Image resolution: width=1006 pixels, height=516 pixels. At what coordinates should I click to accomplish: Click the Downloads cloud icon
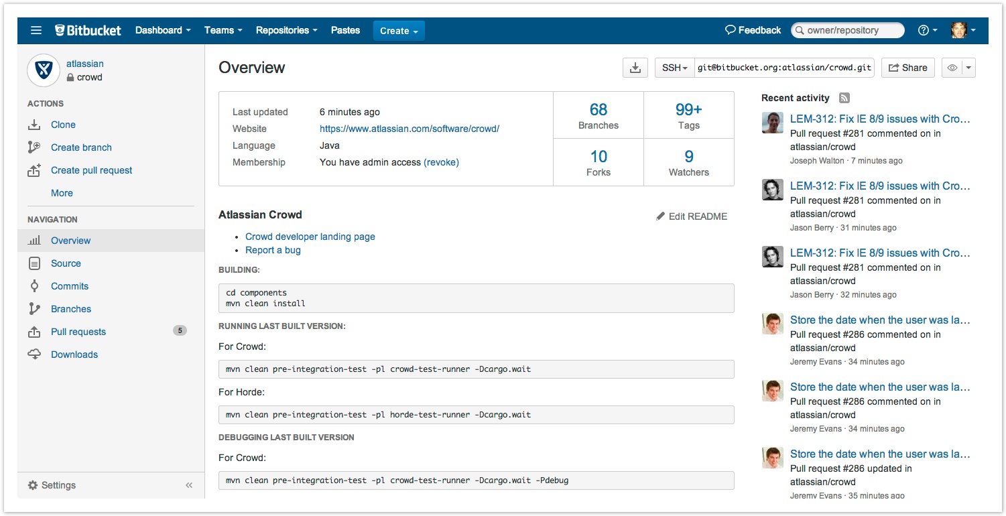click(34, 354)
